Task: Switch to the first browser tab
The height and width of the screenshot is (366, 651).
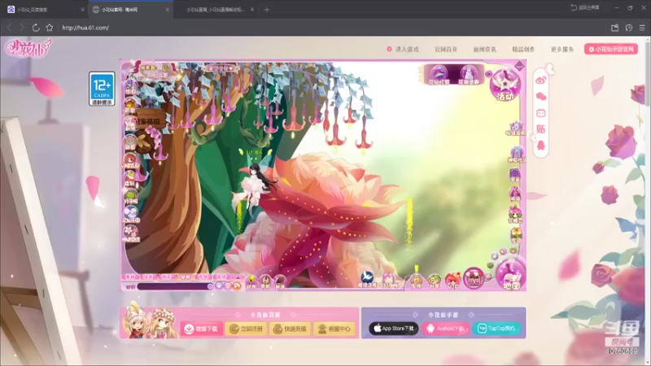Action: (x=44, y=10)
